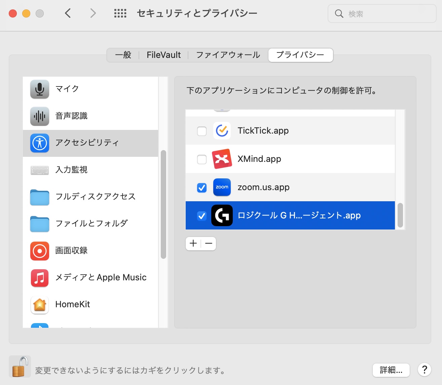Select the 音声認識 row text
Screen dimensions: 442x385
point(71,116)
